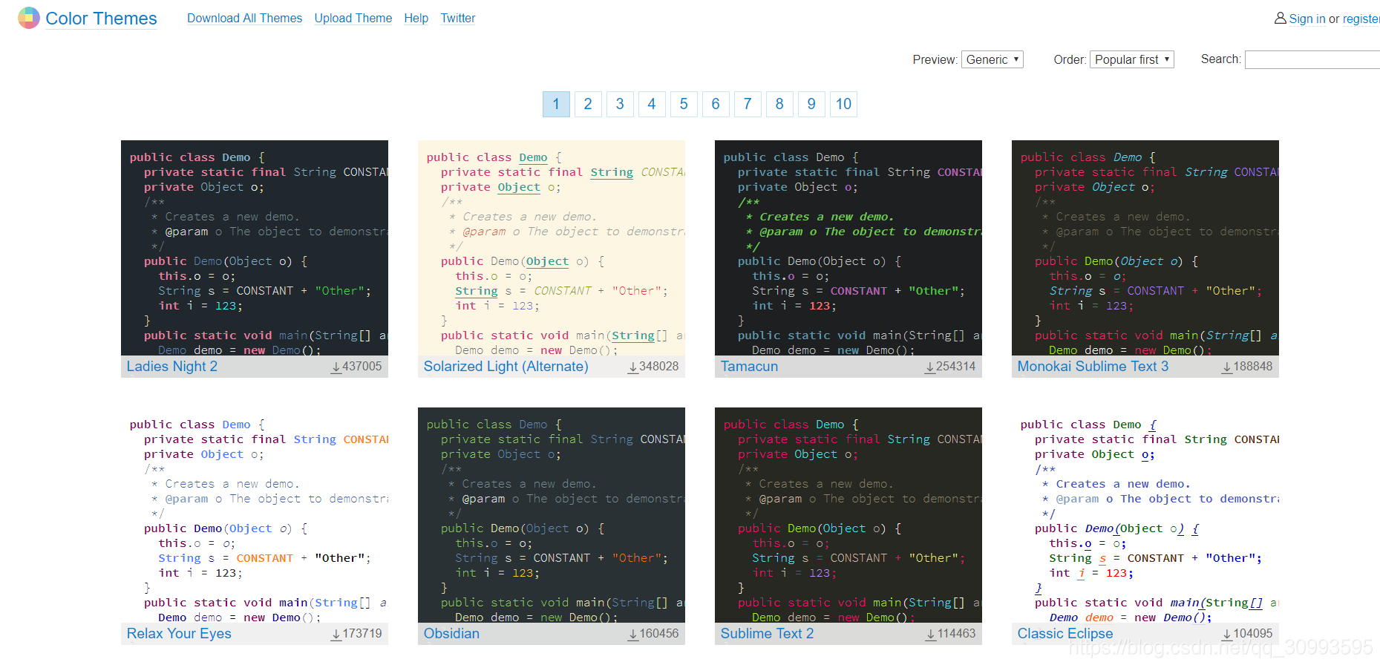Image resolution: width=1380 pixels, height=665 pixels.
Task: Open the Obsidian theme title link
Action: click(451, 634)
